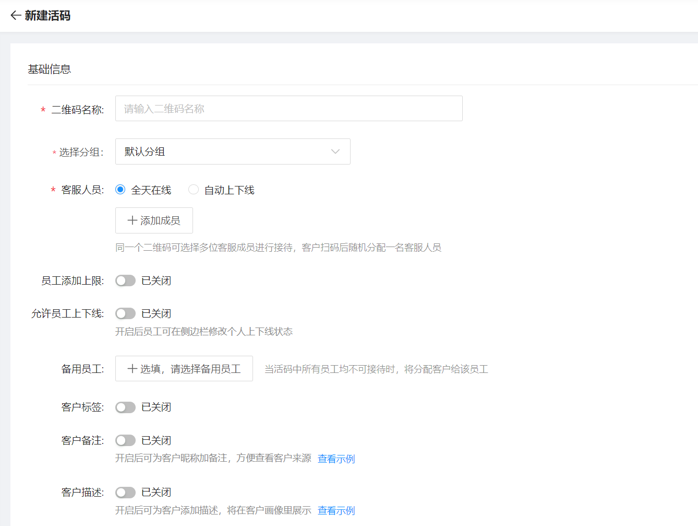The height and width of the screenshot is (526, 698).
Task: Click the 选填，请选择备用员工 button
Action: click(184, 369)
